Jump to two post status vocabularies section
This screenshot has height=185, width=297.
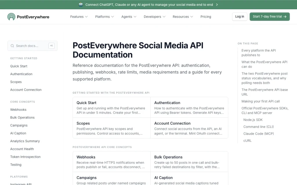tap(265, 78)
